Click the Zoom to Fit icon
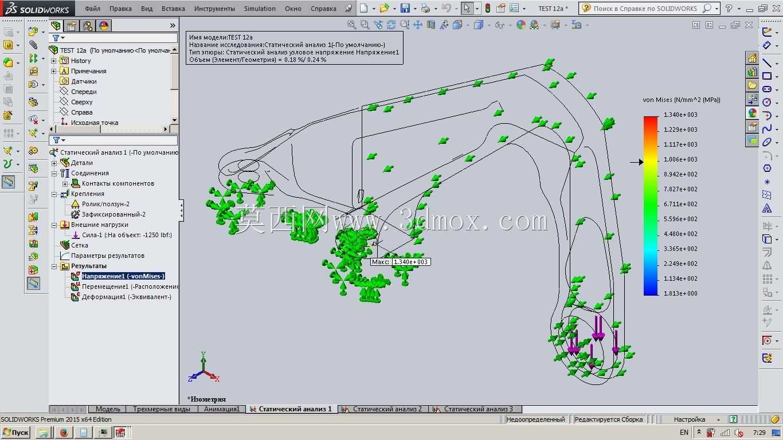The image size is (783, 440). (352, 25)
